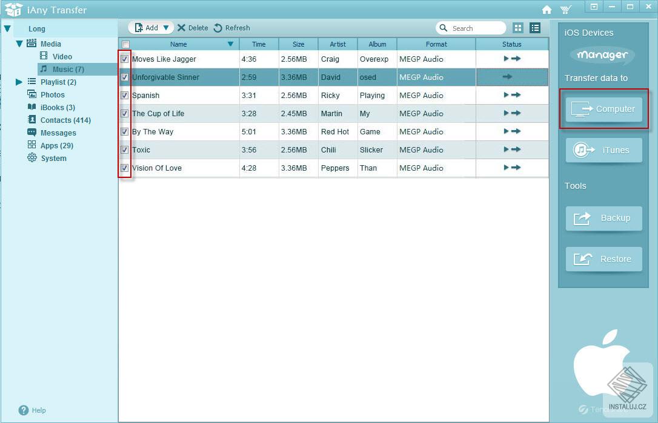Sort by the Size column header
The height and width of the screenshot is (423, 658).
pyautogui.click(x=298, y=44)
